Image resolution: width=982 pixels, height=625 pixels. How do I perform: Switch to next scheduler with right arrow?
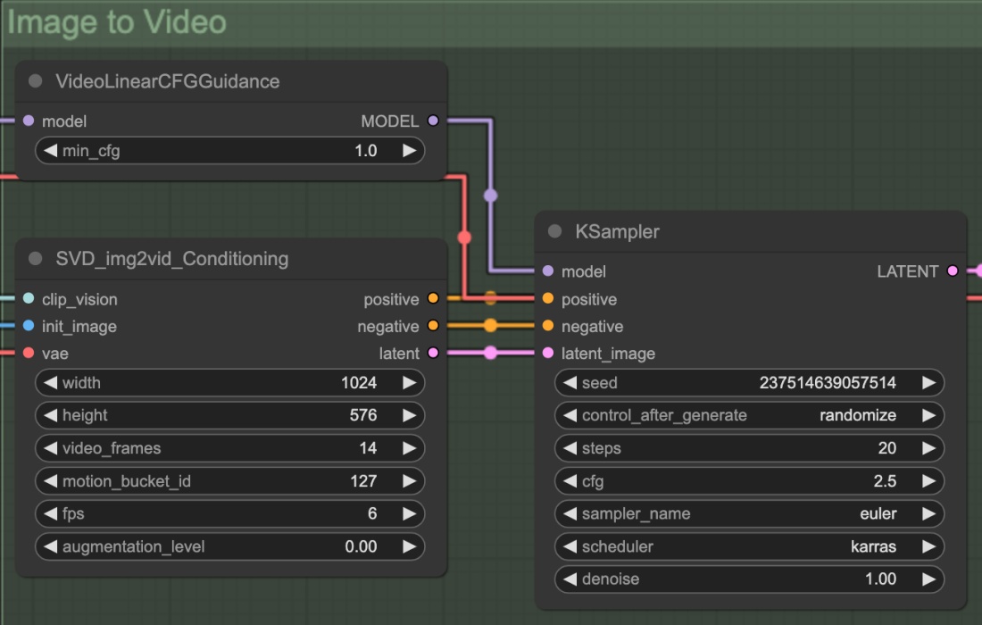pyautogui.click(x=928, y=546)
